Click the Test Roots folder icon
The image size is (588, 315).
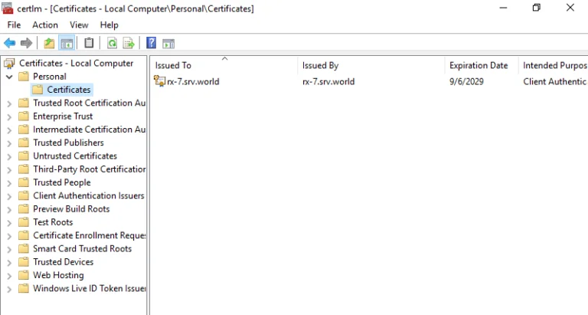[24, 222]
